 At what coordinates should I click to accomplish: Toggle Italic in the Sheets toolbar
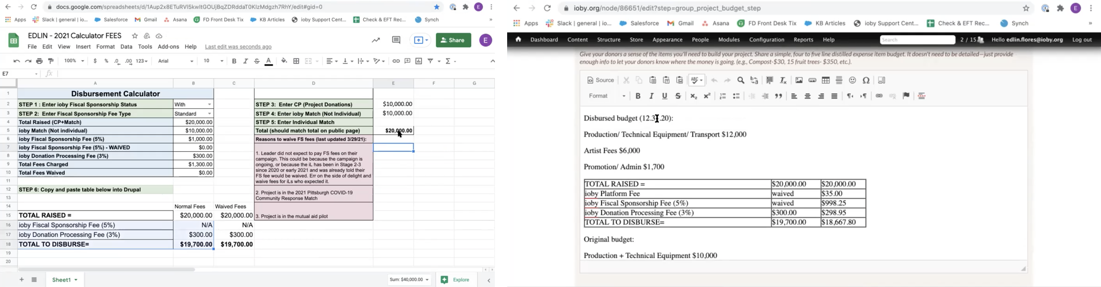246,61
